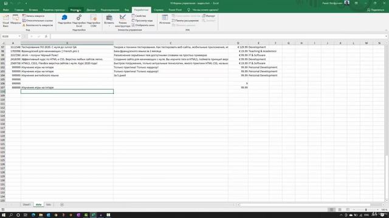Click the zoom slider handle
This screenshot has width=389, height=218.
(x=366, y=210)
